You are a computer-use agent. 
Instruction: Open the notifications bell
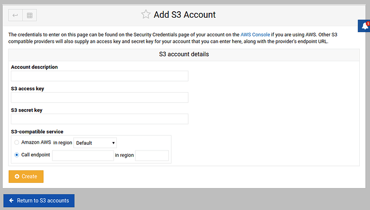coord(365,26)
